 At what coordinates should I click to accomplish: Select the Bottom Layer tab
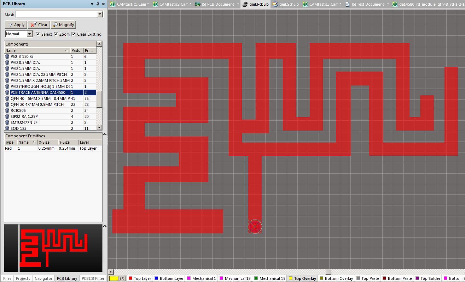point(169,278)
